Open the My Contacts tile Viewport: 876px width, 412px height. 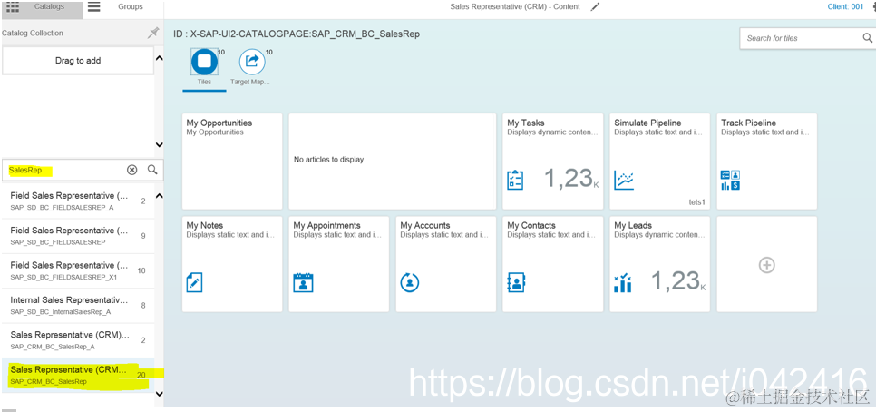pyautogui.click(x=552, y=264)
